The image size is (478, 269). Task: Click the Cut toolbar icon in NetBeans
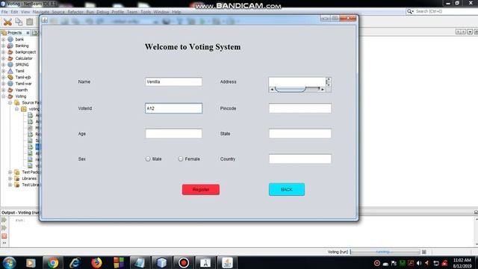(7, 22)
